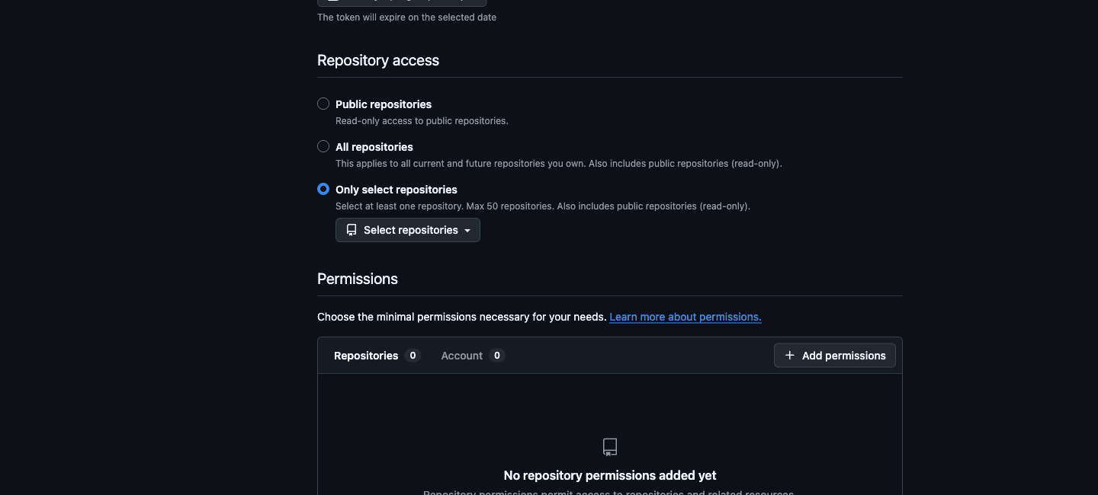Click the caret arrow beside Select repositories

467,231
